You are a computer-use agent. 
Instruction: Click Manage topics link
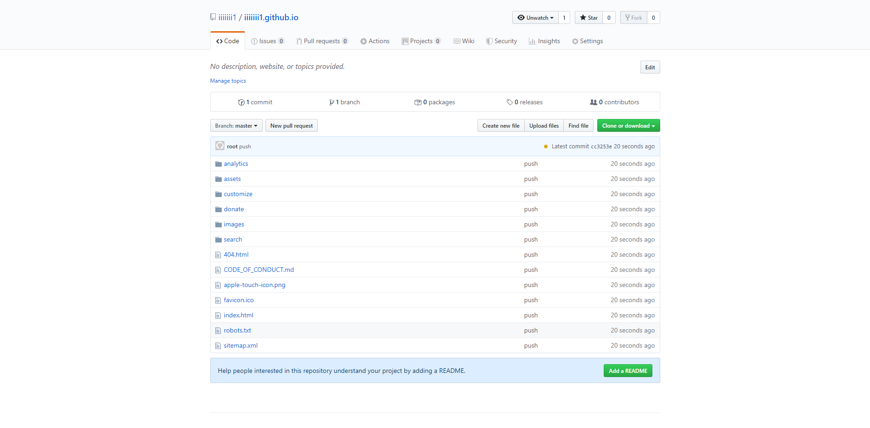tap(228, 81)
